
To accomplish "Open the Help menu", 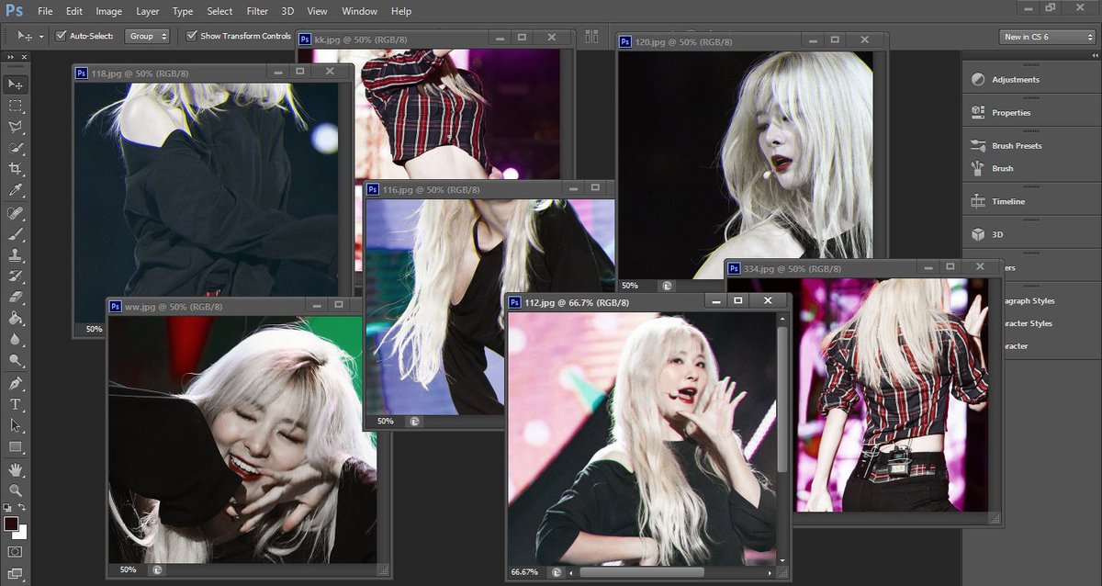I will point(400,11).
